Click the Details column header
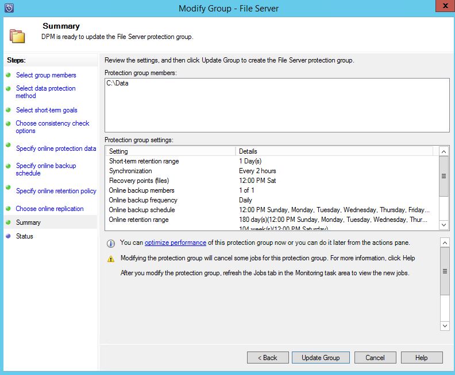This screenshot has width=455, height=375. click(334, 151)
